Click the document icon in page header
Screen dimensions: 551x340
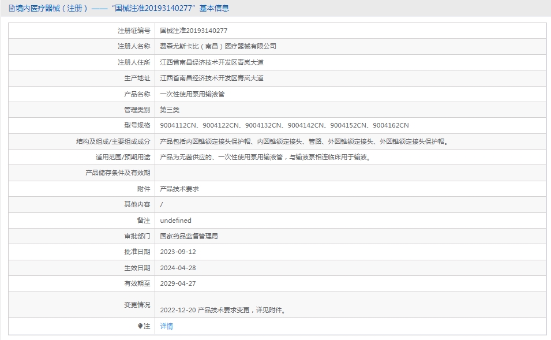coord(12,8)
